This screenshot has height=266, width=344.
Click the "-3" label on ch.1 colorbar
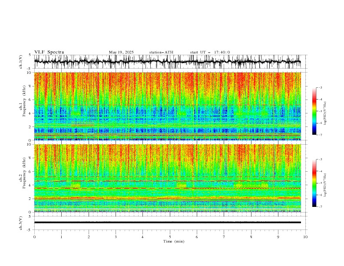[x=320, y=87]
